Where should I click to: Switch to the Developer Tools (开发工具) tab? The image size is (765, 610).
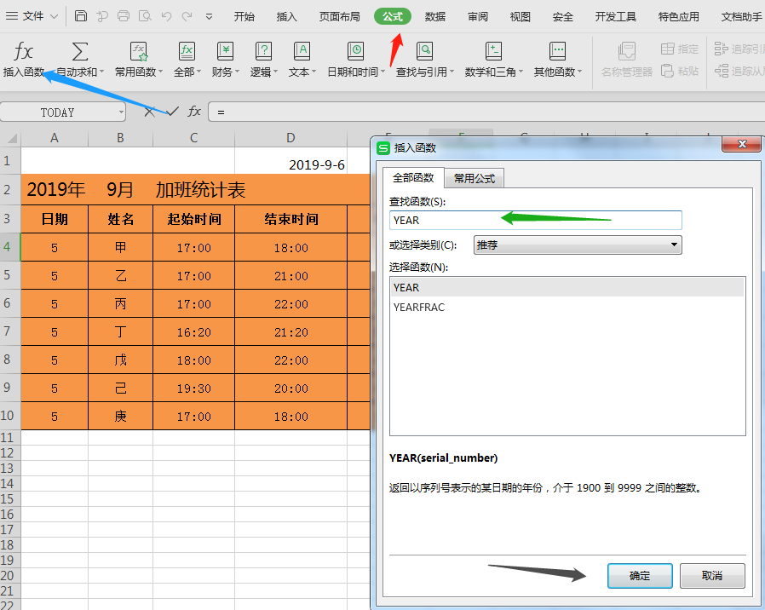[616, 16]
